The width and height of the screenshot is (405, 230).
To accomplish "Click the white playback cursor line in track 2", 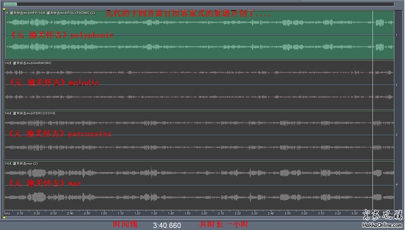I will (x=373, y=85).
